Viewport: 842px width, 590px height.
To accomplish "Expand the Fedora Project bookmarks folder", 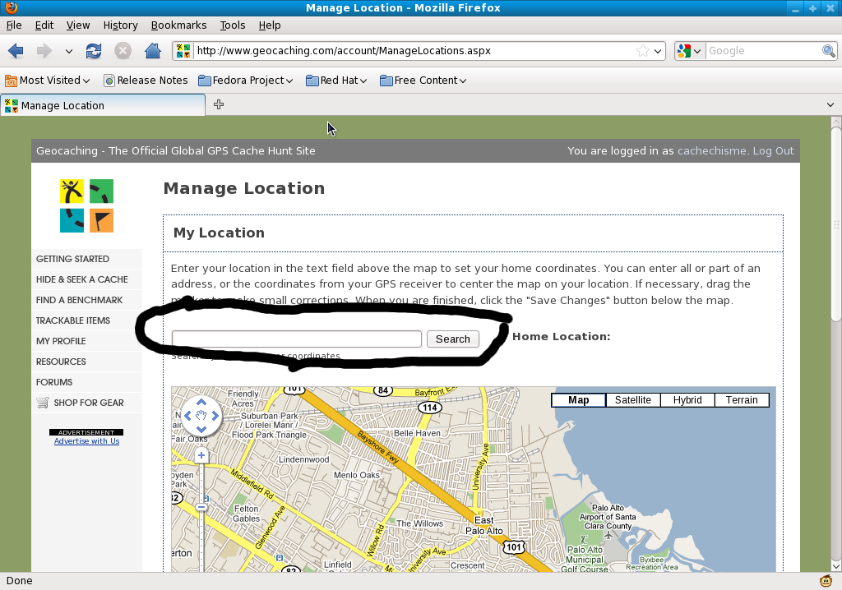I will pyautogui.click(x=245, y=81).
